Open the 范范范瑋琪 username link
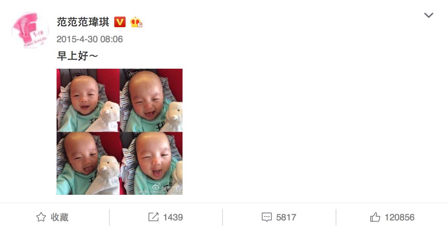This screenshot has height=231, width=448. (83, 22)
